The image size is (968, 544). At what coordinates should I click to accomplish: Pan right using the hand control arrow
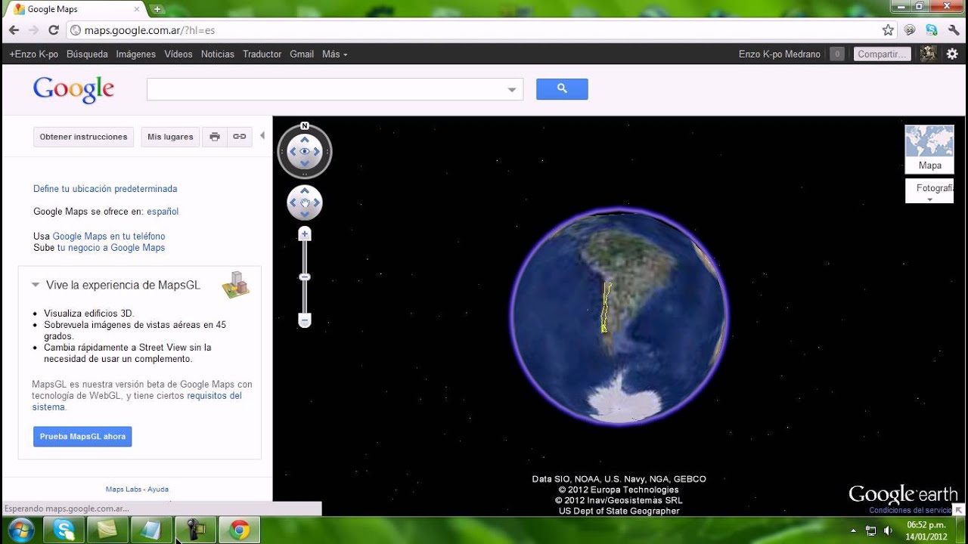(317, 202)
